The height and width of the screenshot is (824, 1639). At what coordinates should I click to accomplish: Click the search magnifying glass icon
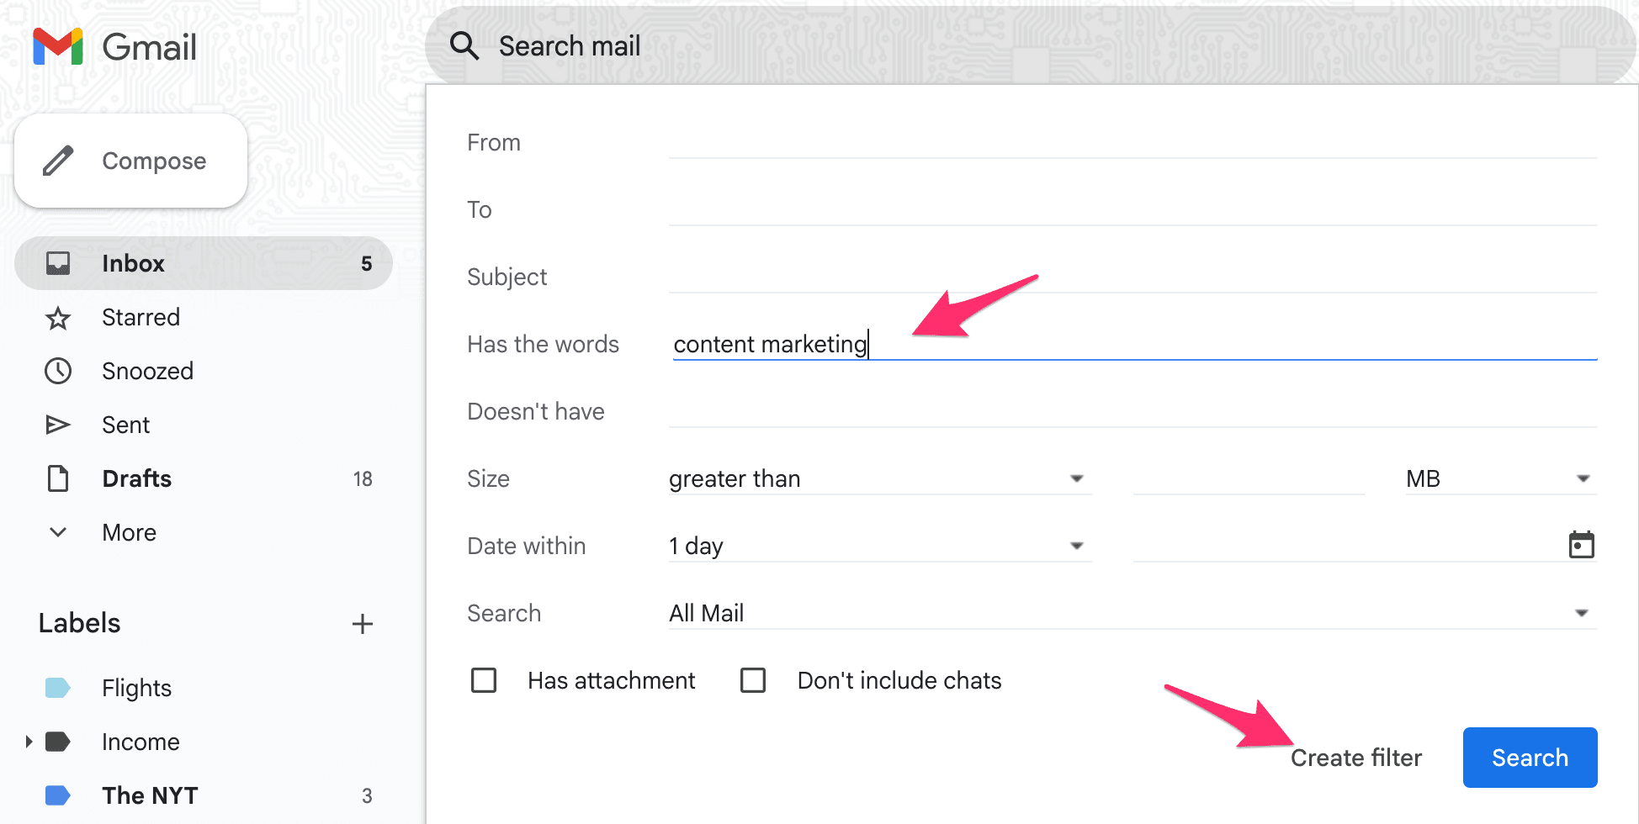click(x=464, y=45)
